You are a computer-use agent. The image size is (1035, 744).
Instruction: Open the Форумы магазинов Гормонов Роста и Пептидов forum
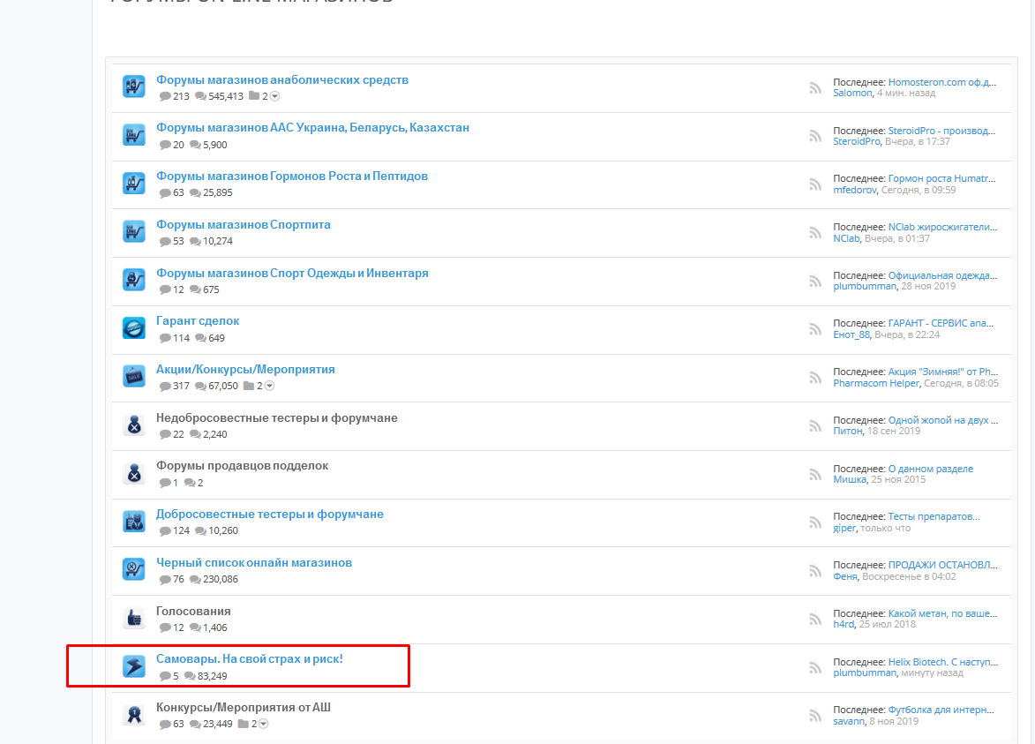click(291, 176)
